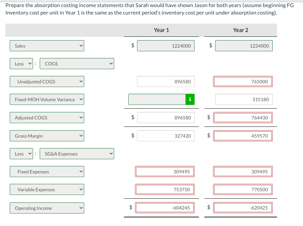Click Year 2 Operating Income field -620425
Viewport: 303px width, 226px height.
[243, 207]
